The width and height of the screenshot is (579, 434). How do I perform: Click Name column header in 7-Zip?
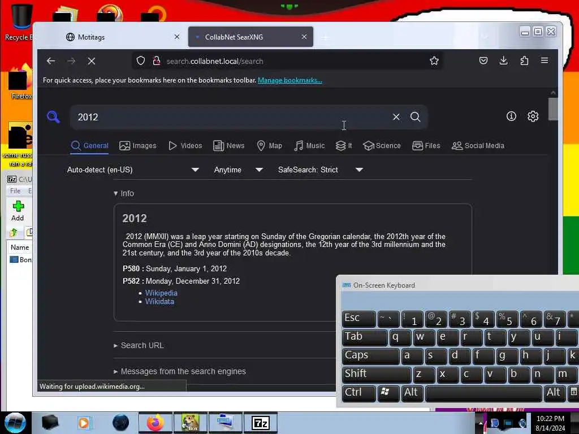[20, 248]
